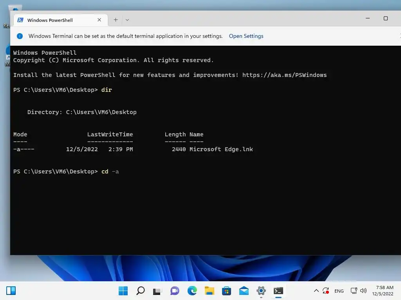Click the 'cd' command on current prompt
This screenshot has height=300, width=401.
coord(105,171)
